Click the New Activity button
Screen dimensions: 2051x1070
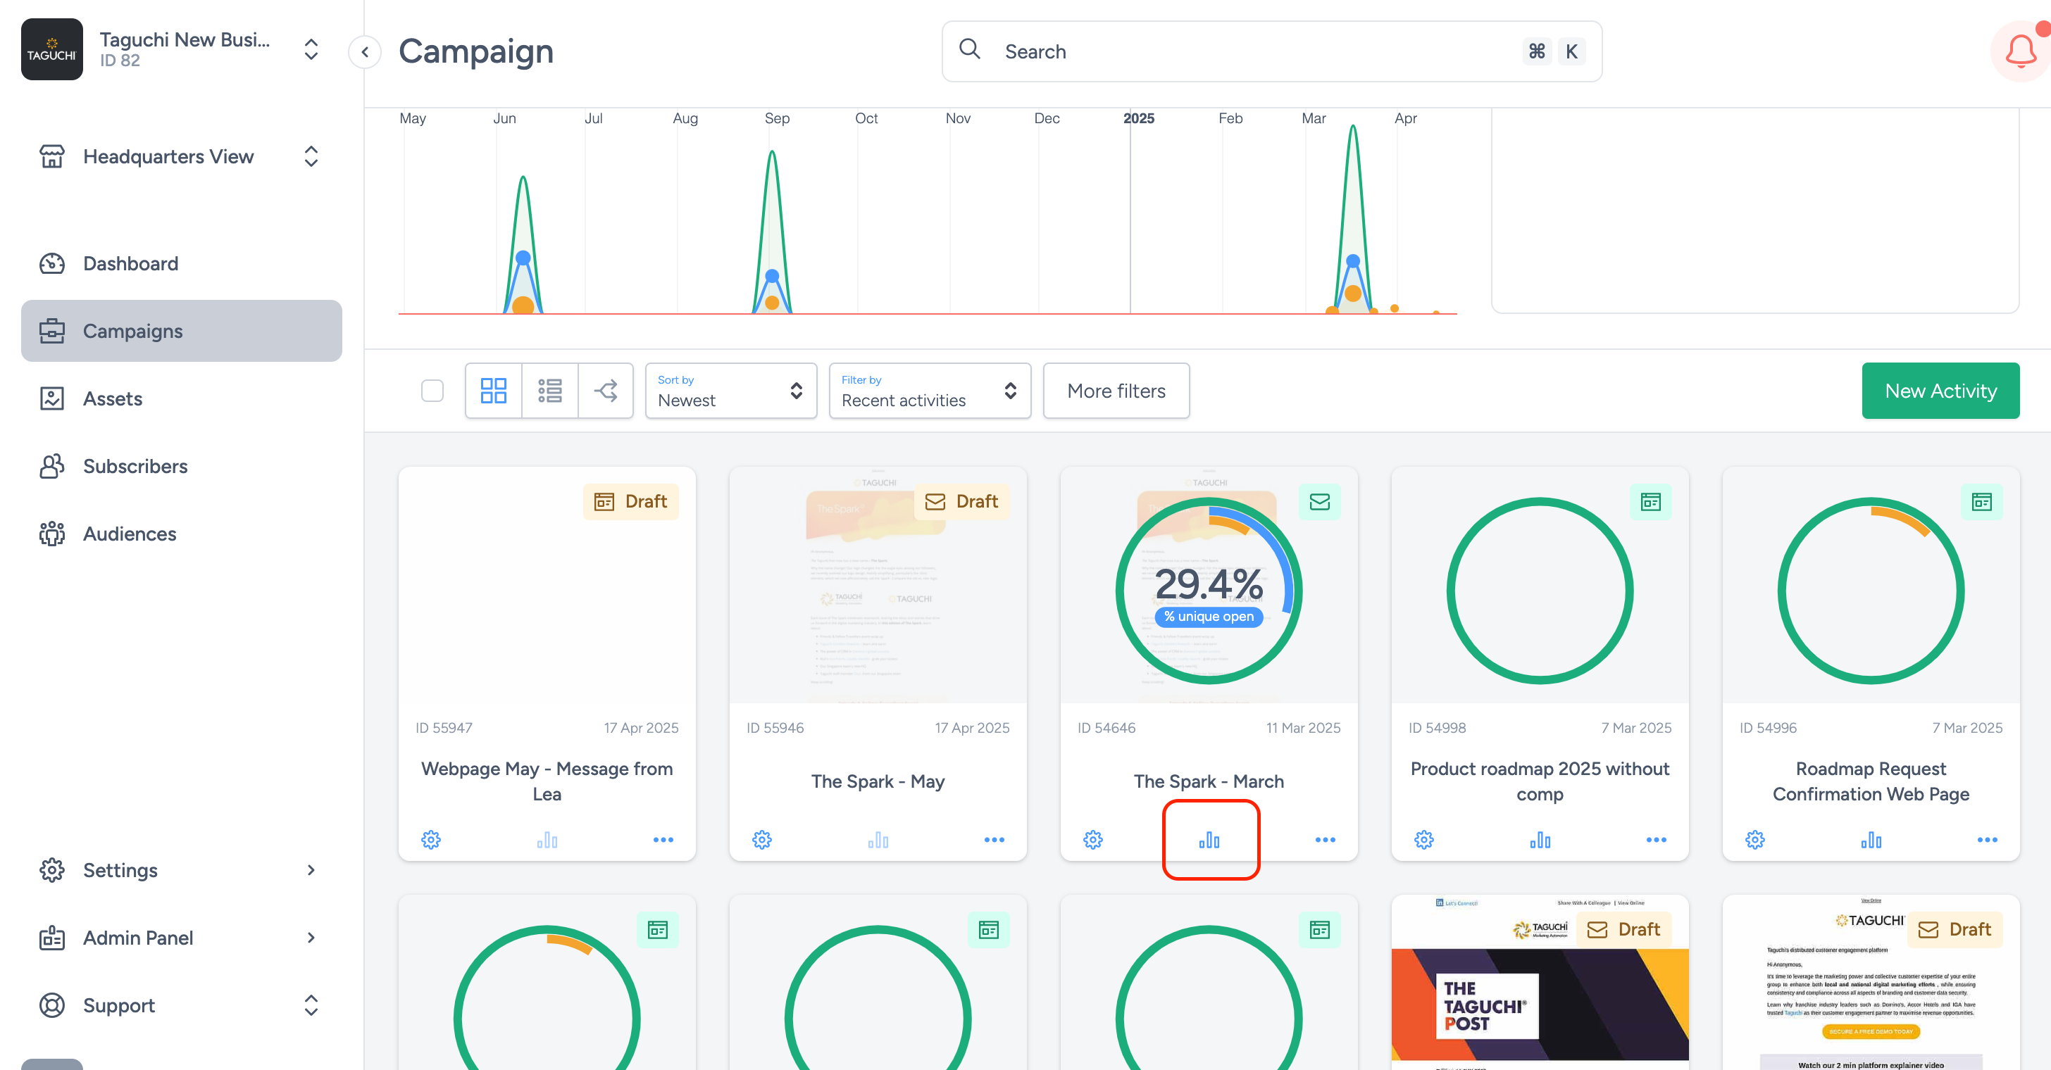1940,391
